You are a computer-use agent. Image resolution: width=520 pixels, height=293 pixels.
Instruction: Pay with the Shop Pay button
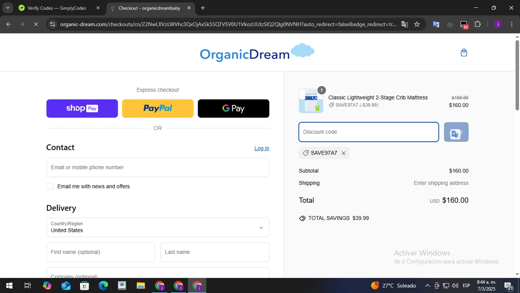click(x=82, y=108)
